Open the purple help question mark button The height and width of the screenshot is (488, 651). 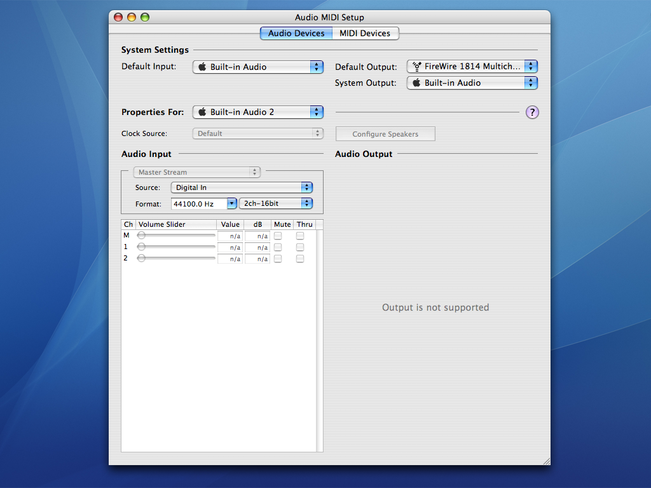[x=532, y=112]
